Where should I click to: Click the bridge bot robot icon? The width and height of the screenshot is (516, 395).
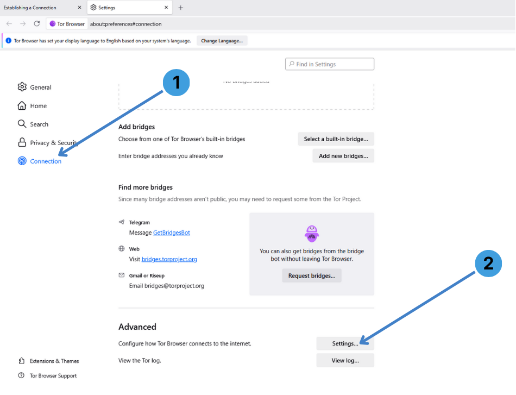pyautogui.click(x=312, y=234)
